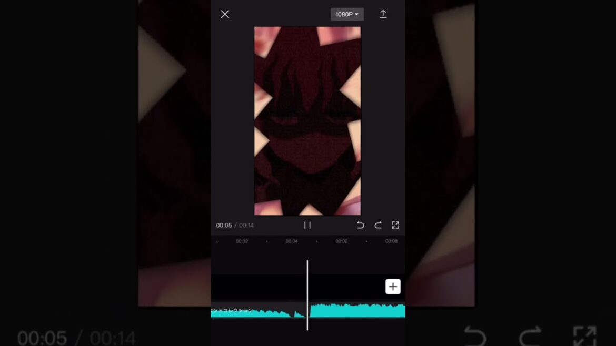616x346 pixels.
Task: Pause the video playback
Action: point(307,225)
